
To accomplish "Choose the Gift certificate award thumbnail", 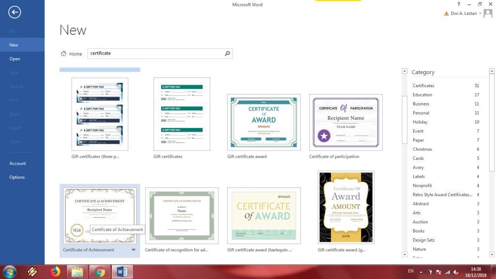I will click(263, 122).
